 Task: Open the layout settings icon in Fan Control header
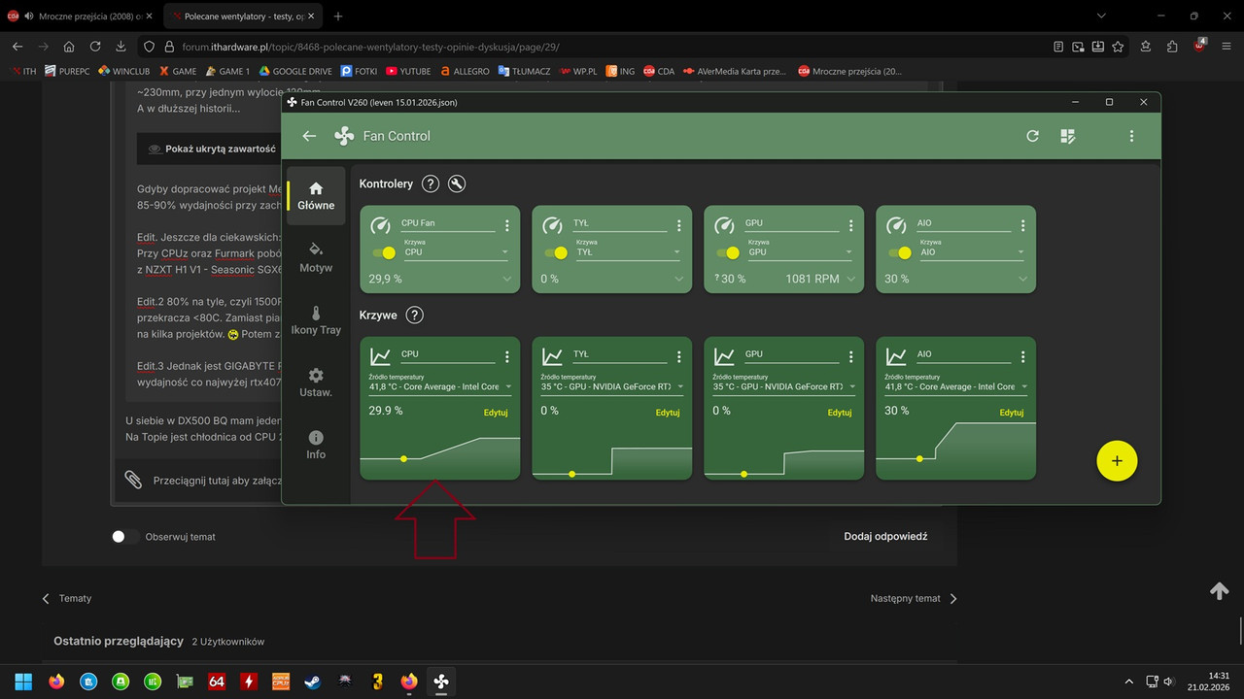(x=1067, y=136)
